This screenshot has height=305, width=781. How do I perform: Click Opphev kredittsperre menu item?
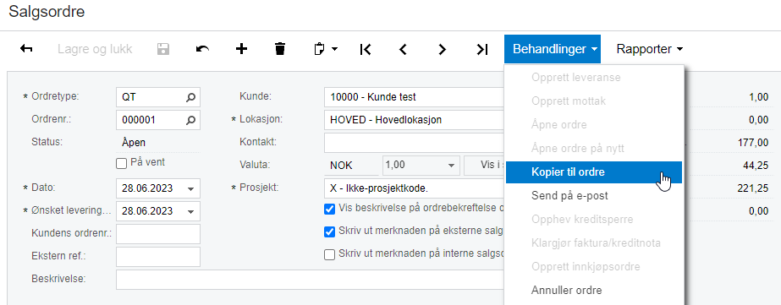pyautogui.click(x=594, y=220)
